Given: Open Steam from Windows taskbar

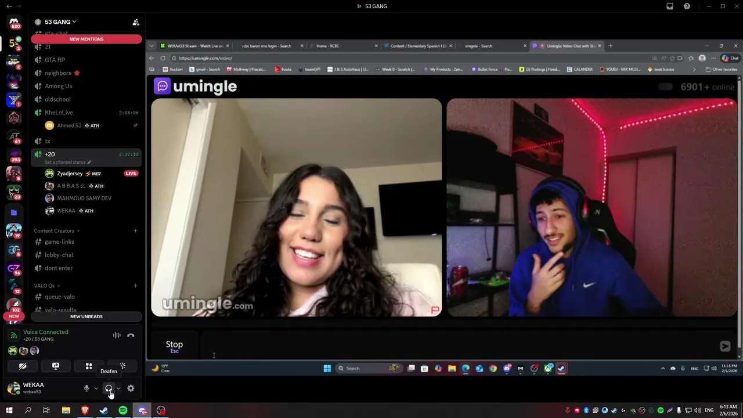Looking at the screenshot, I should (x=104, y=410).
